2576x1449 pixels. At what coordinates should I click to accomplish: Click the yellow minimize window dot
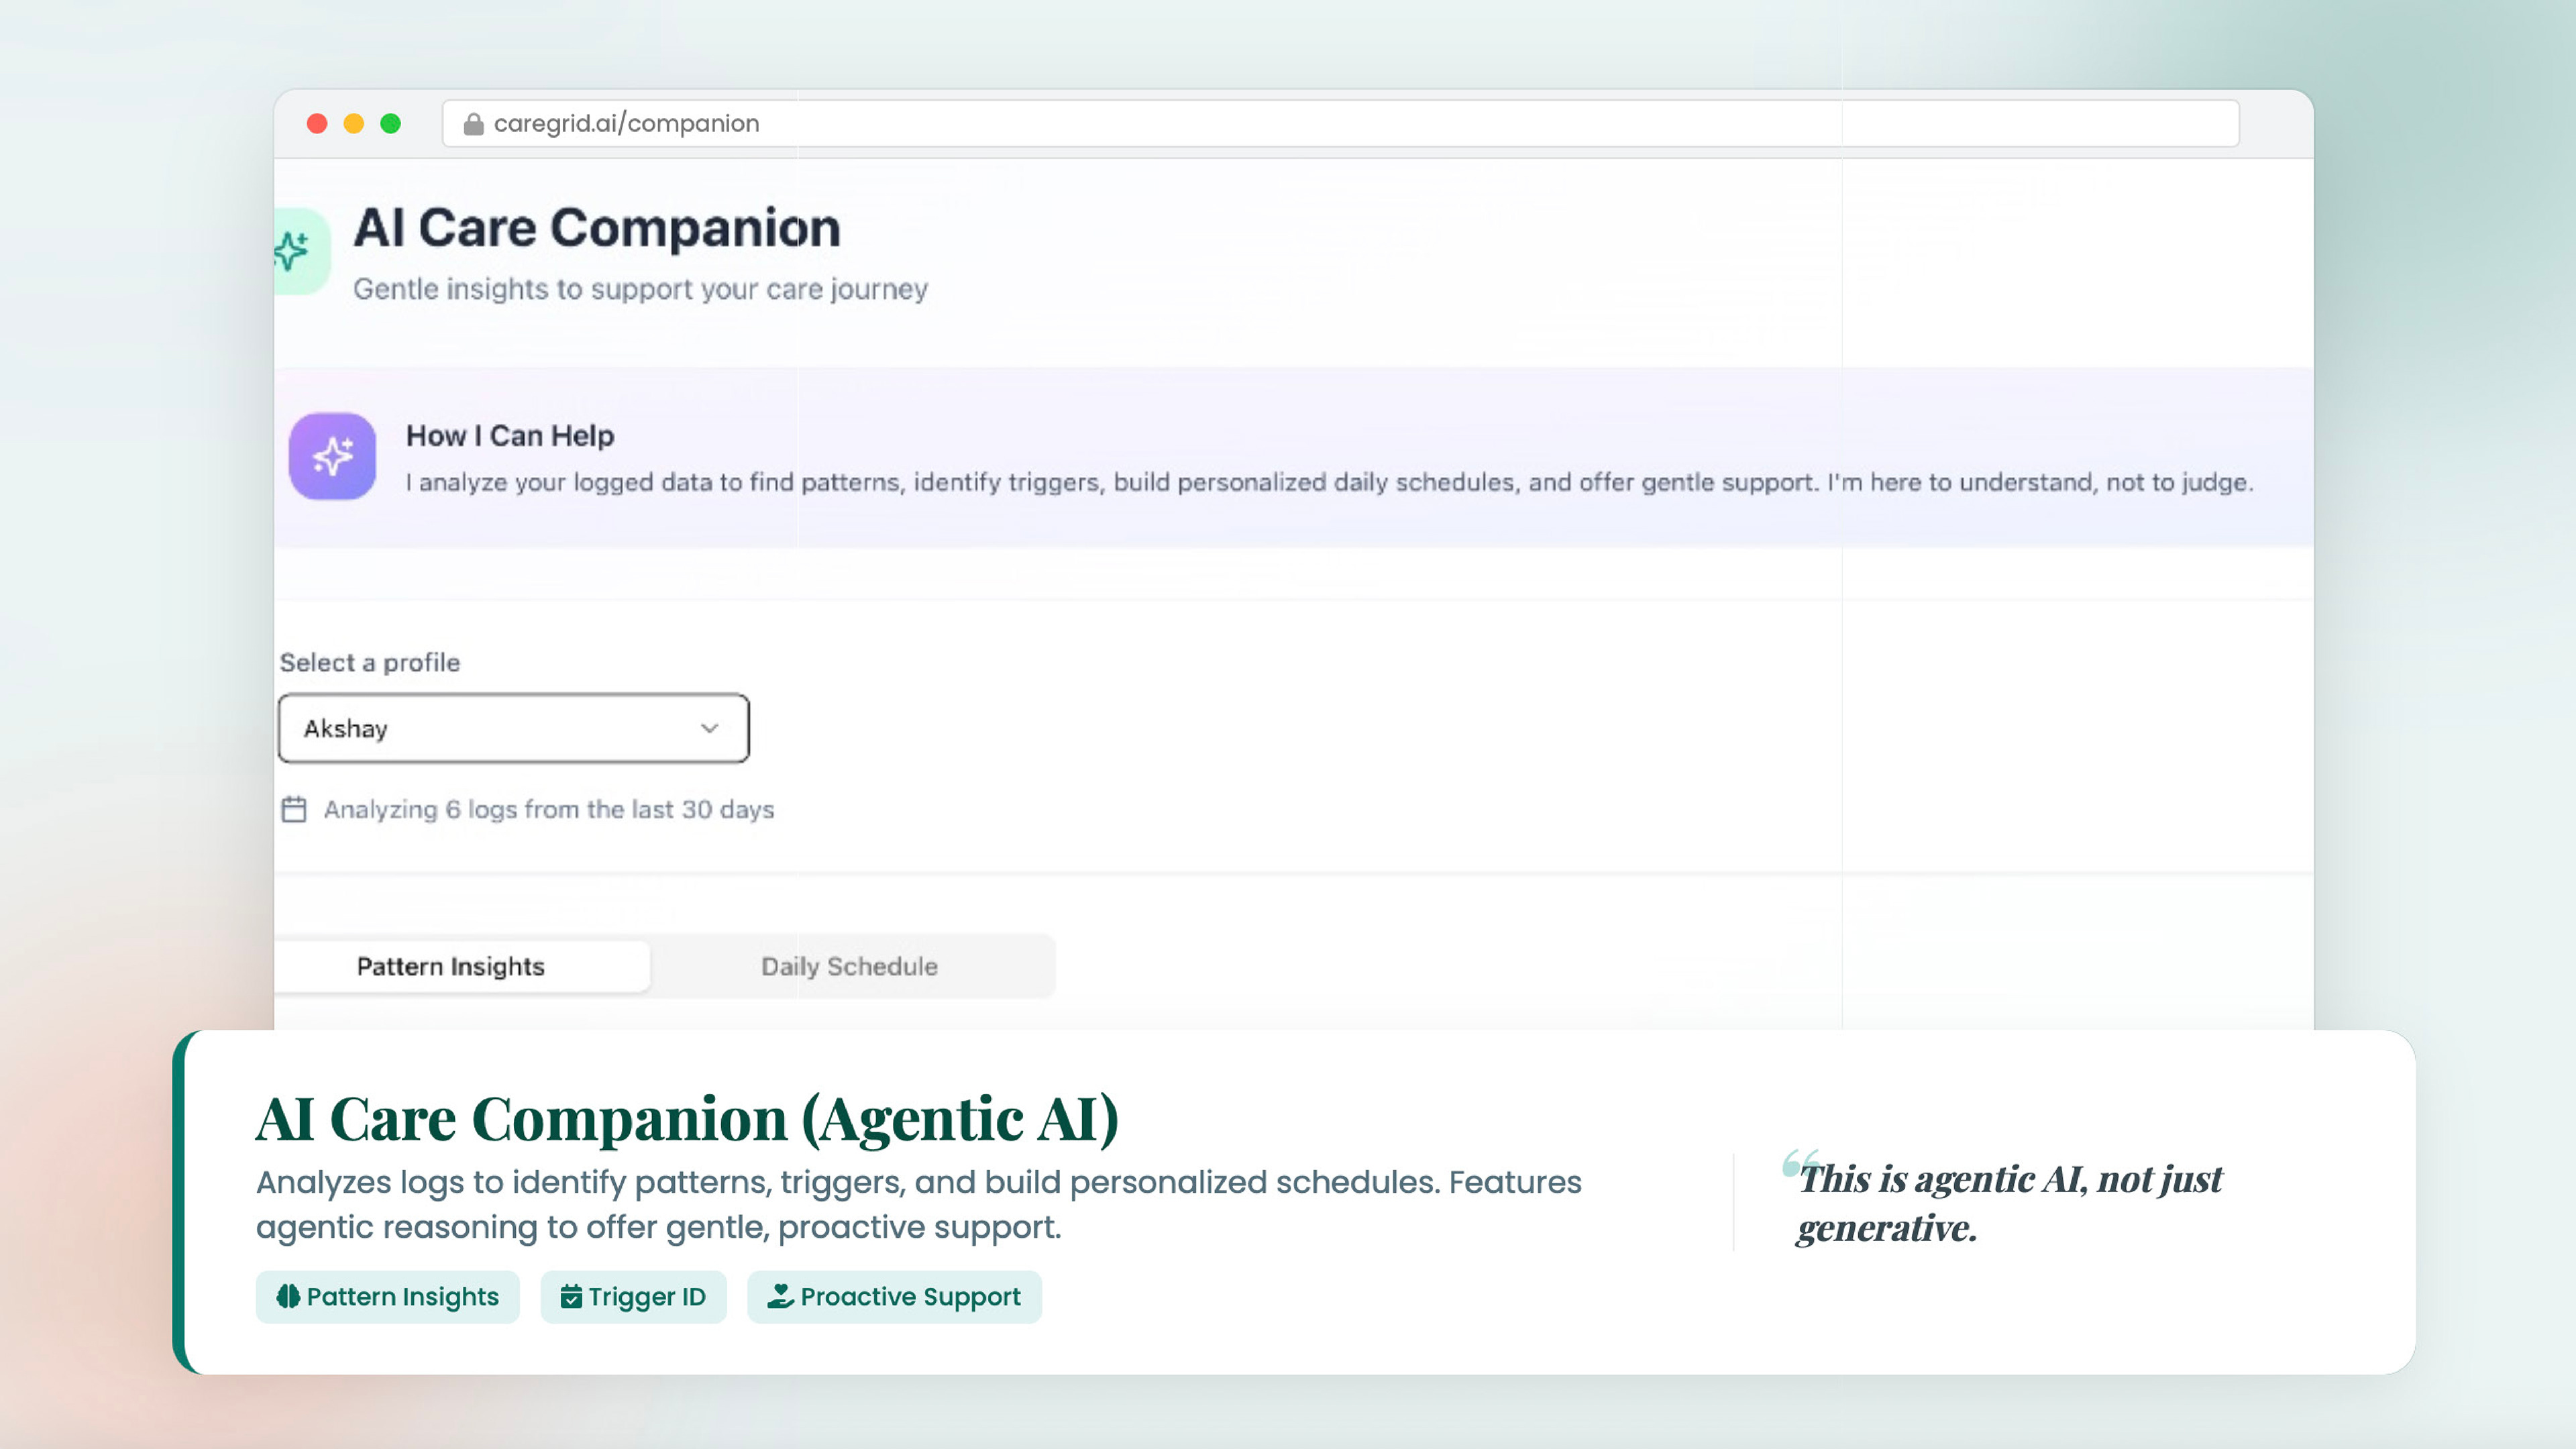[x=353, y=124]
